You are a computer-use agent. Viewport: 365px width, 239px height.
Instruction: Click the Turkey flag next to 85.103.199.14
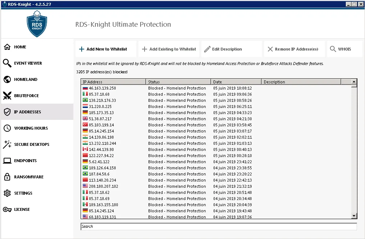[85, 125]
